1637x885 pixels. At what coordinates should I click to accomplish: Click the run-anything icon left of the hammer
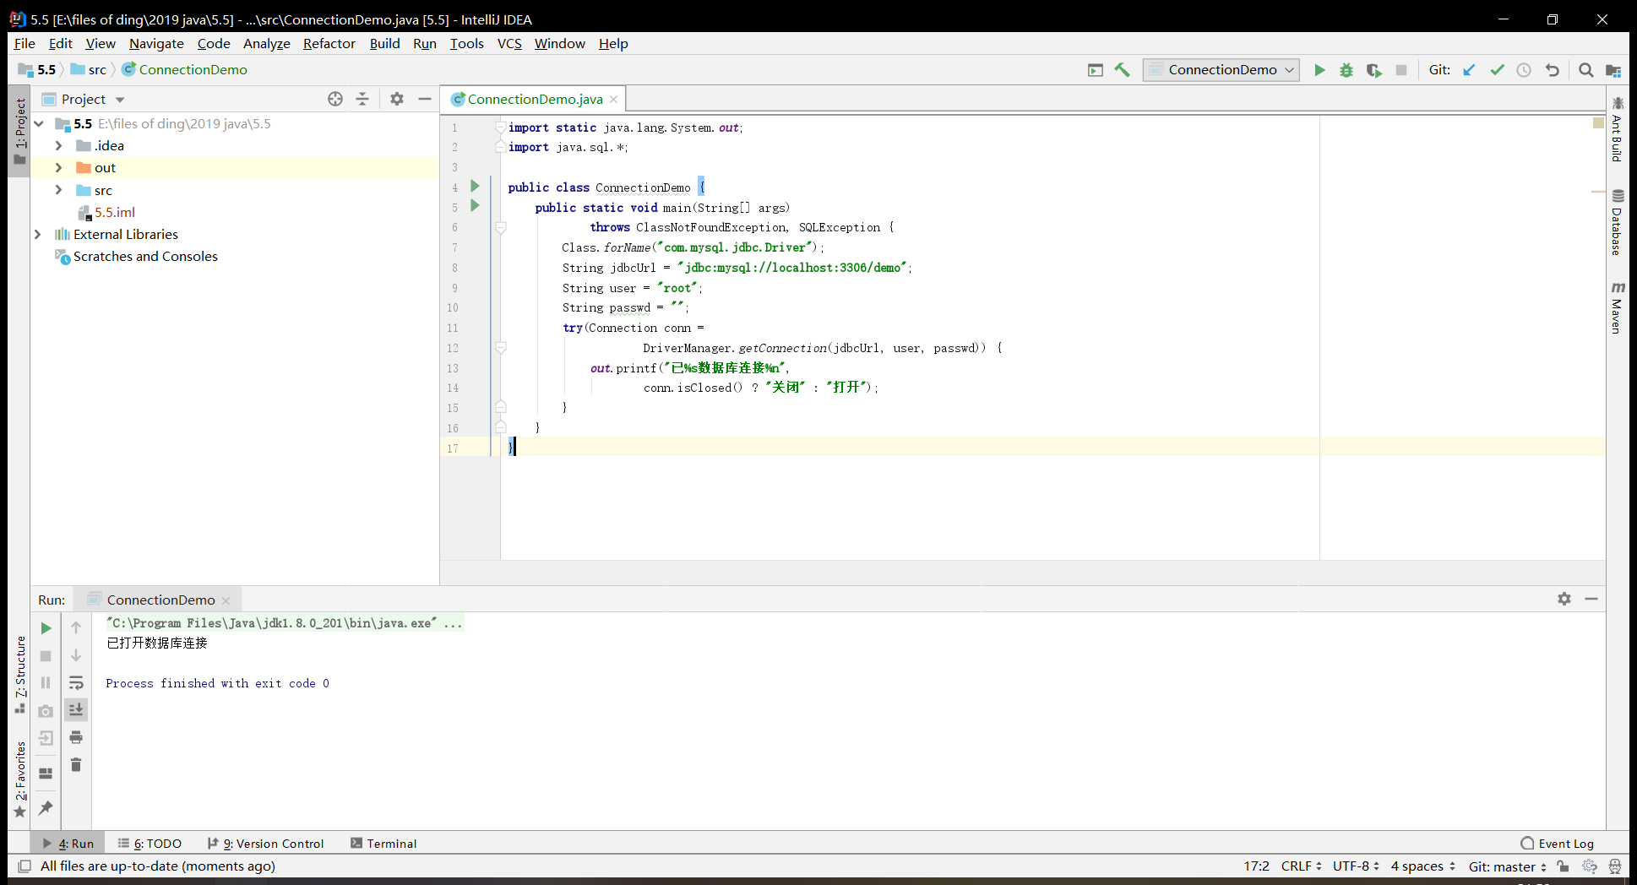1096,70
